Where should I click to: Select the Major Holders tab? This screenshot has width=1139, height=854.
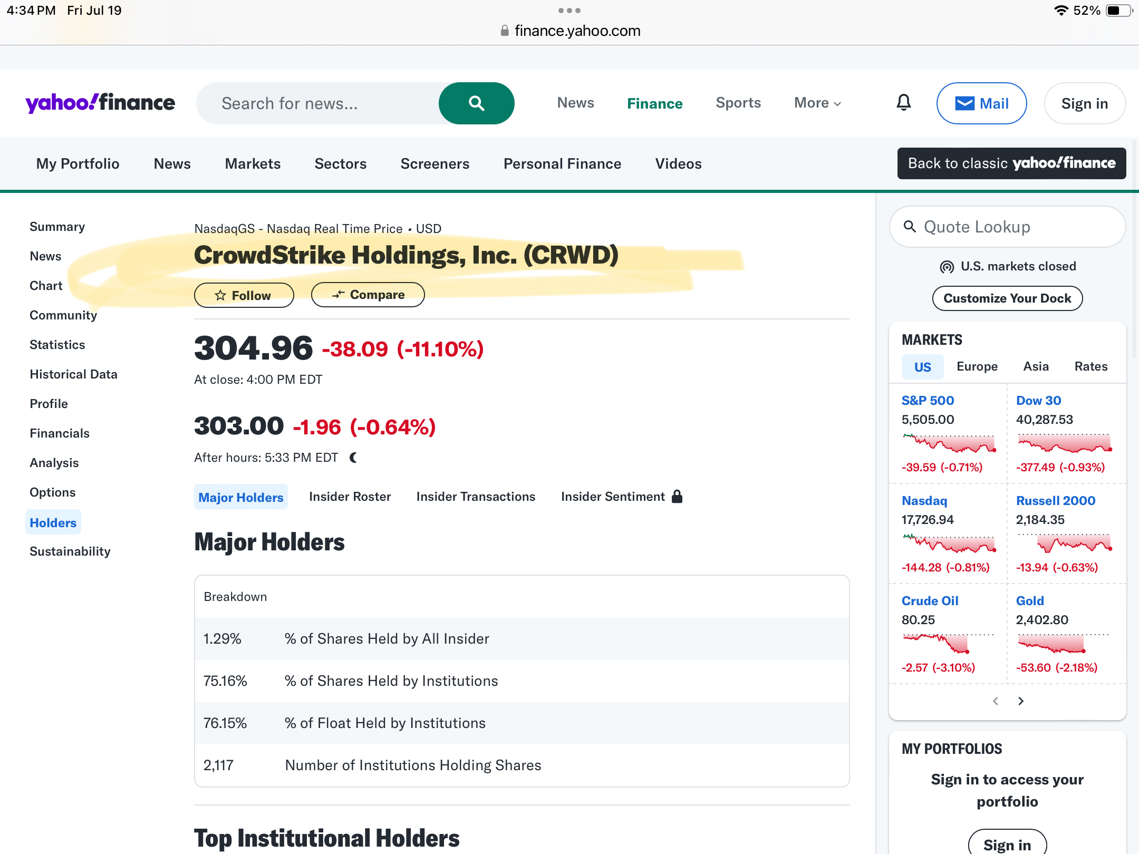click(x=241, y=497)
